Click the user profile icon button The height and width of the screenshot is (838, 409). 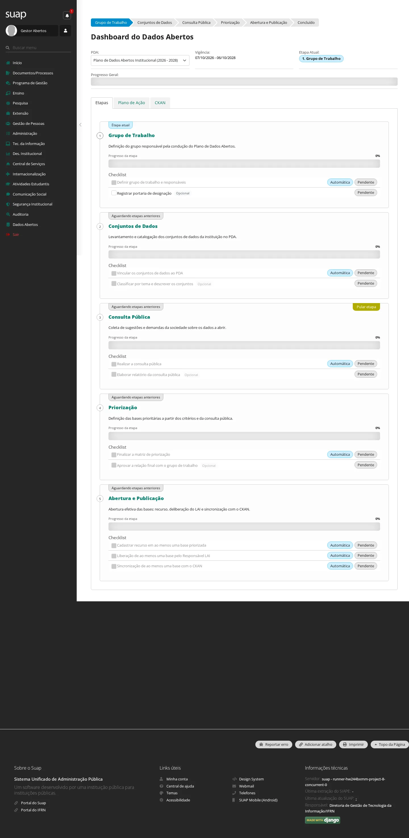(65, 31)
